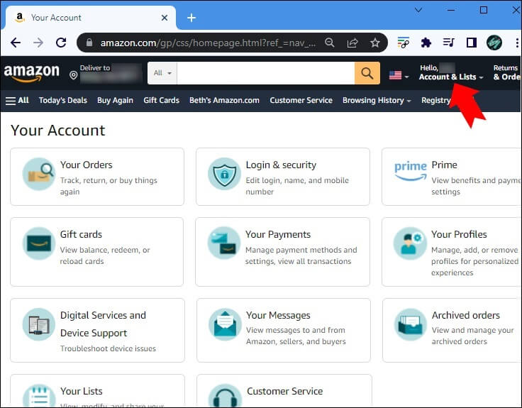Click the Amazon logo
Viewport: 522px width, 408px height.
(32, 73)
